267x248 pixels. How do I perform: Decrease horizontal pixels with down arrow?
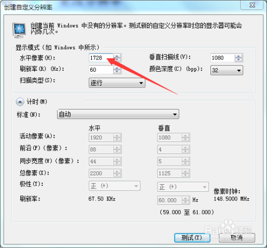pos(117,60)
